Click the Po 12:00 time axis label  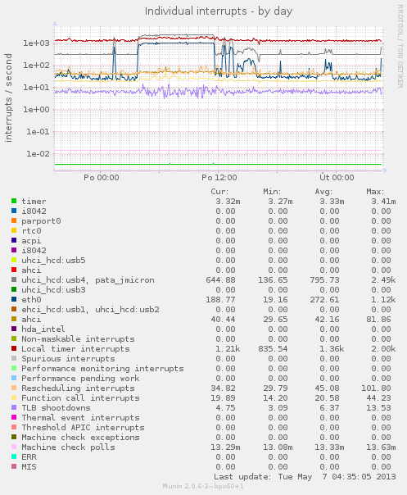(x=219, y=177)
